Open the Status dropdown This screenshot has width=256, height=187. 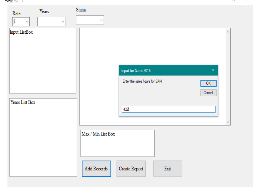click(x=101, y=20)
